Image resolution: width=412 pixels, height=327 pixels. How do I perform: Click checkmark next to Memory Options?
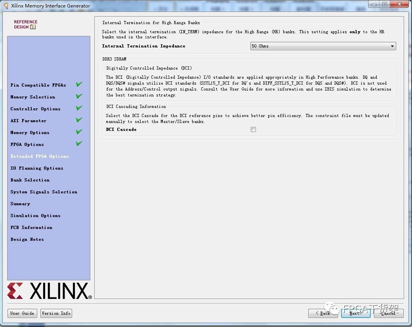(79, 132)
